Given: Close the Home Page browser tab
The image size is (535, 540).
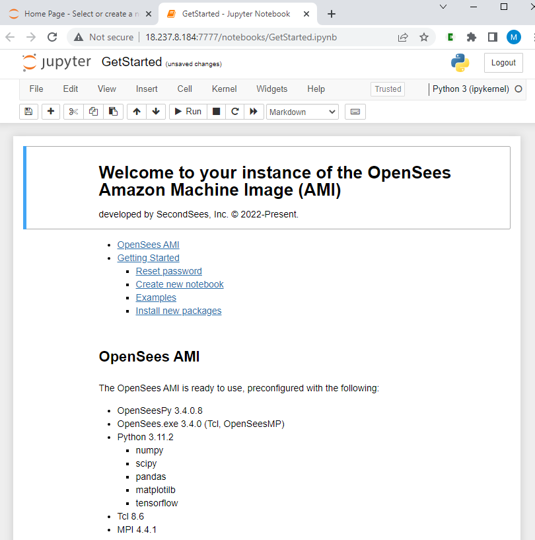Looking at the screenshot, I should click(149, 14).
